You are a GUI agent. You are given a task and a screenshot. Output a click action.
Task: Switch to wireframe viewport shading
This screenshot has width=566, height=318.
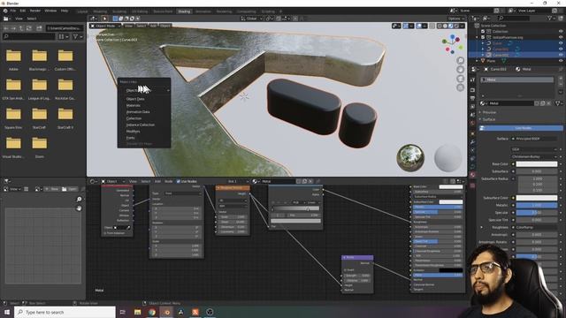[440, 26]
